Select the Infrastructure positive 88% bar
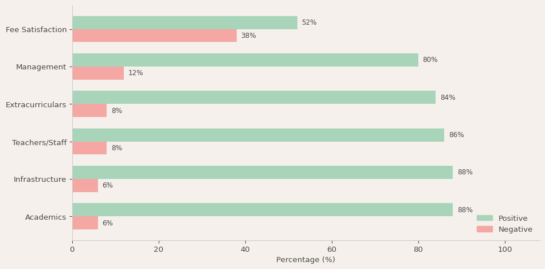545x269 pixels. (262, 173)
